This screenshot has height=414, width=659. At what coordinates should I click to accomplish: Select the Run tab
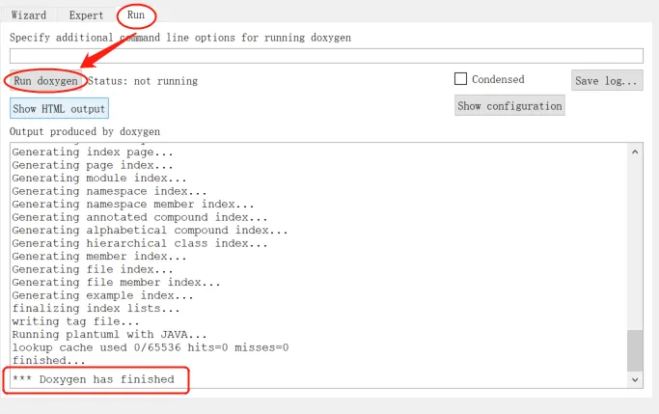[x=136, y=14]
